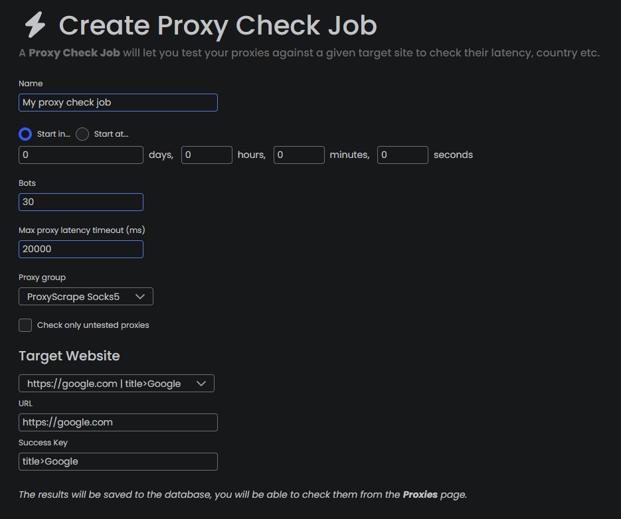The height and width of the screenshot is (519, 621).
Task: Focus the Bots number field
Action: (80, 202)
